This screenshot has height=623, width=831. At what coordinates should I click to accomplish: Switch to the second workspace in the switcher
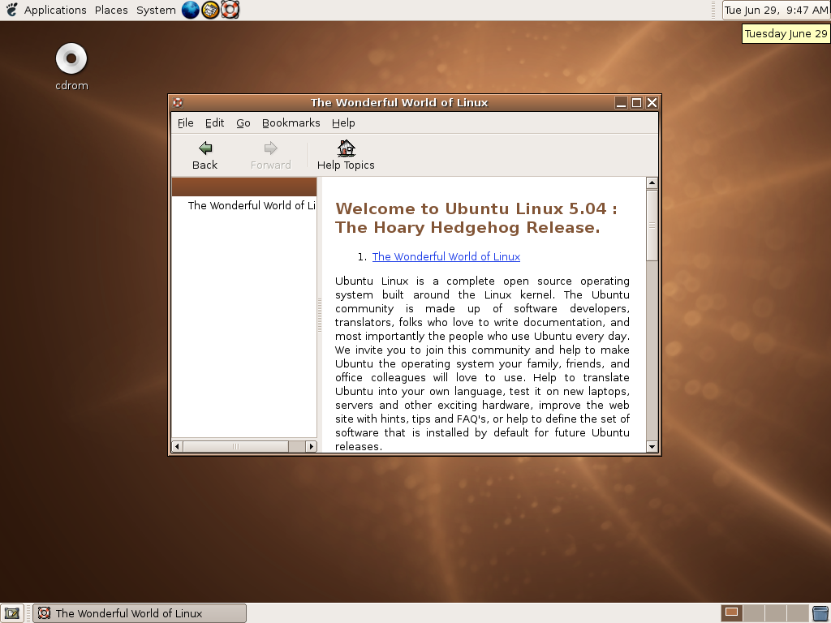click(754, 612)
